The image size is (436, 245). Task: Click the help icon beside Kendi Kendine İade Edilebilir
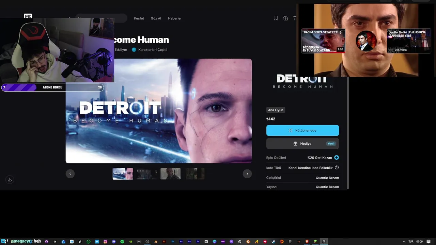coord(337,167)
